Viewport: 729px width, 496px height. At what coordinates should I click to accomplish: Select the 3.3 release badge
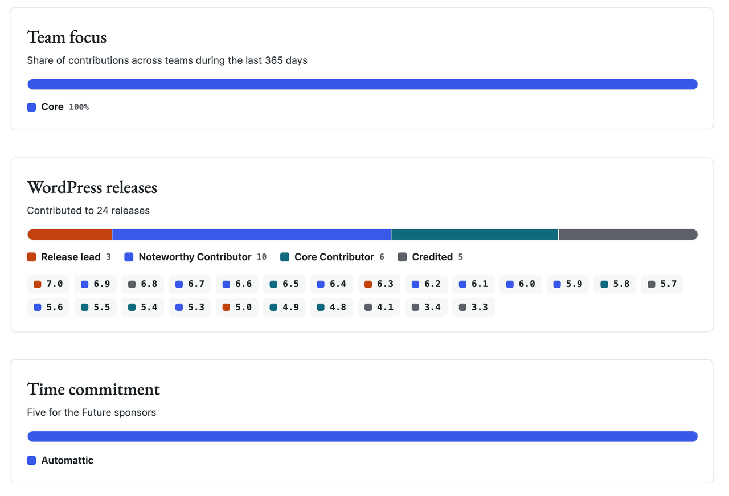click(473, 307)
